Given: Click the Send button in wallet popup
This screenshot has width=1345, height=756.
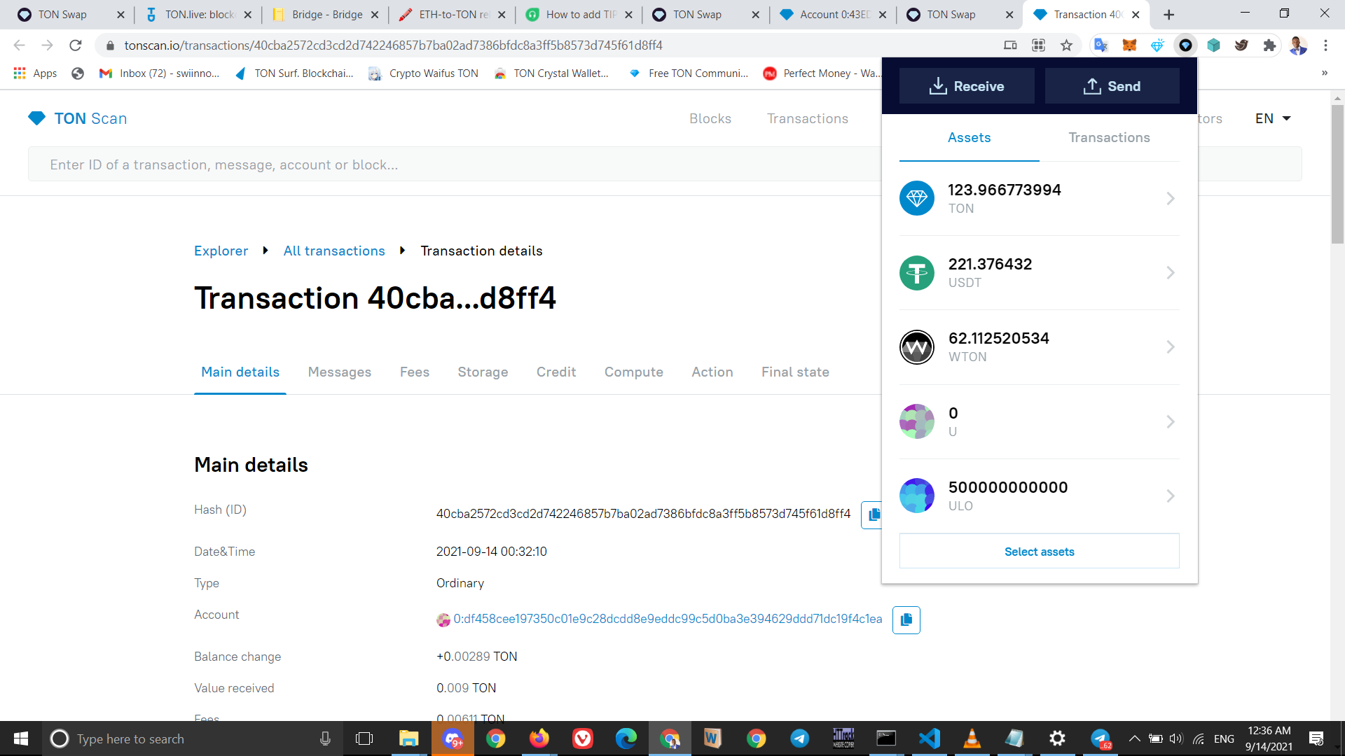Looking at the screenshot, I should coord(1112,86).
